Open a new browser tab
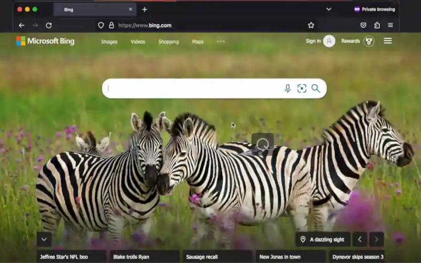The image size is (421, 263). click(145, 9)
